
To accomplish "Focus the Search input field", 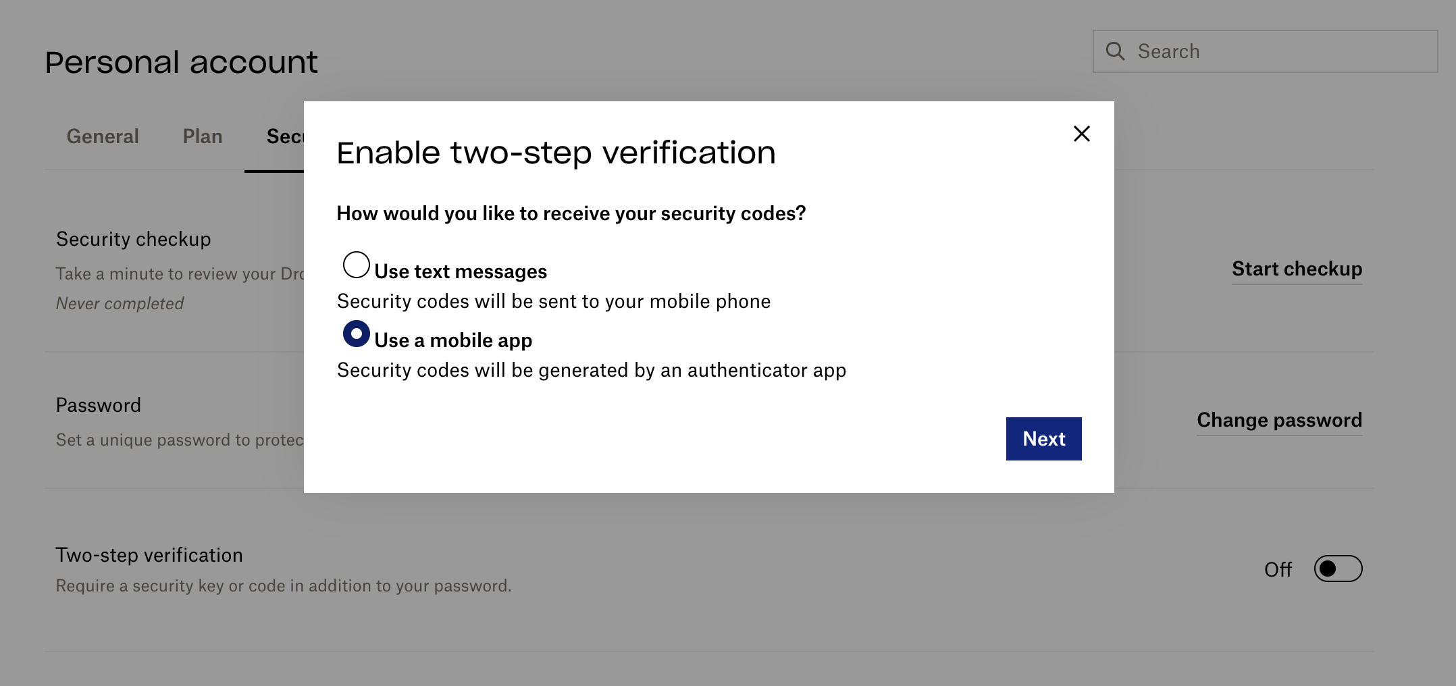I will click(x=1265, y=51).
